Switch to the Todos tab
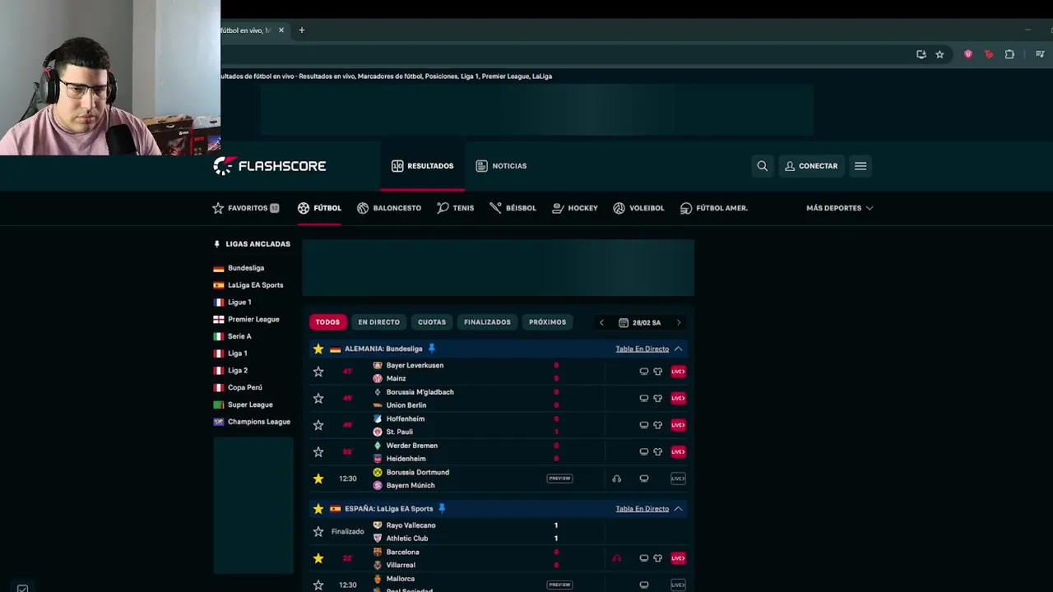This screenshot has width=1053, height=592. point(327,322)
